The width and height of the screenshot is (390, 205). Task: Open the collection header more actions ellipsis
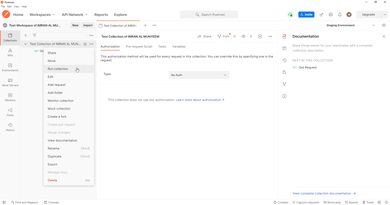coord(270,36)
